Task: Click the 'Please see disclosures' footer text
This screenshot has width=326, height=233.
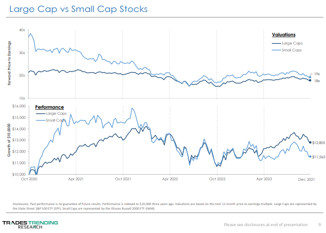Action: click(x=265, y=224)
